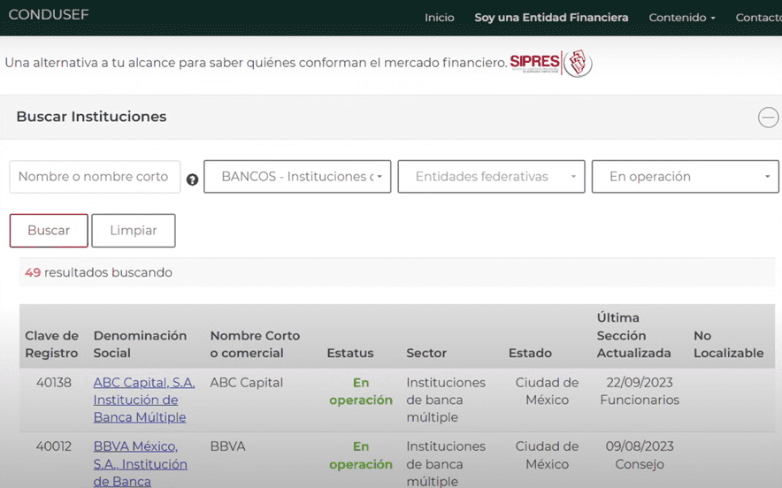The image size is (782, 488).
Task: Expand the Contenido menu
Action: pos(681,18)
